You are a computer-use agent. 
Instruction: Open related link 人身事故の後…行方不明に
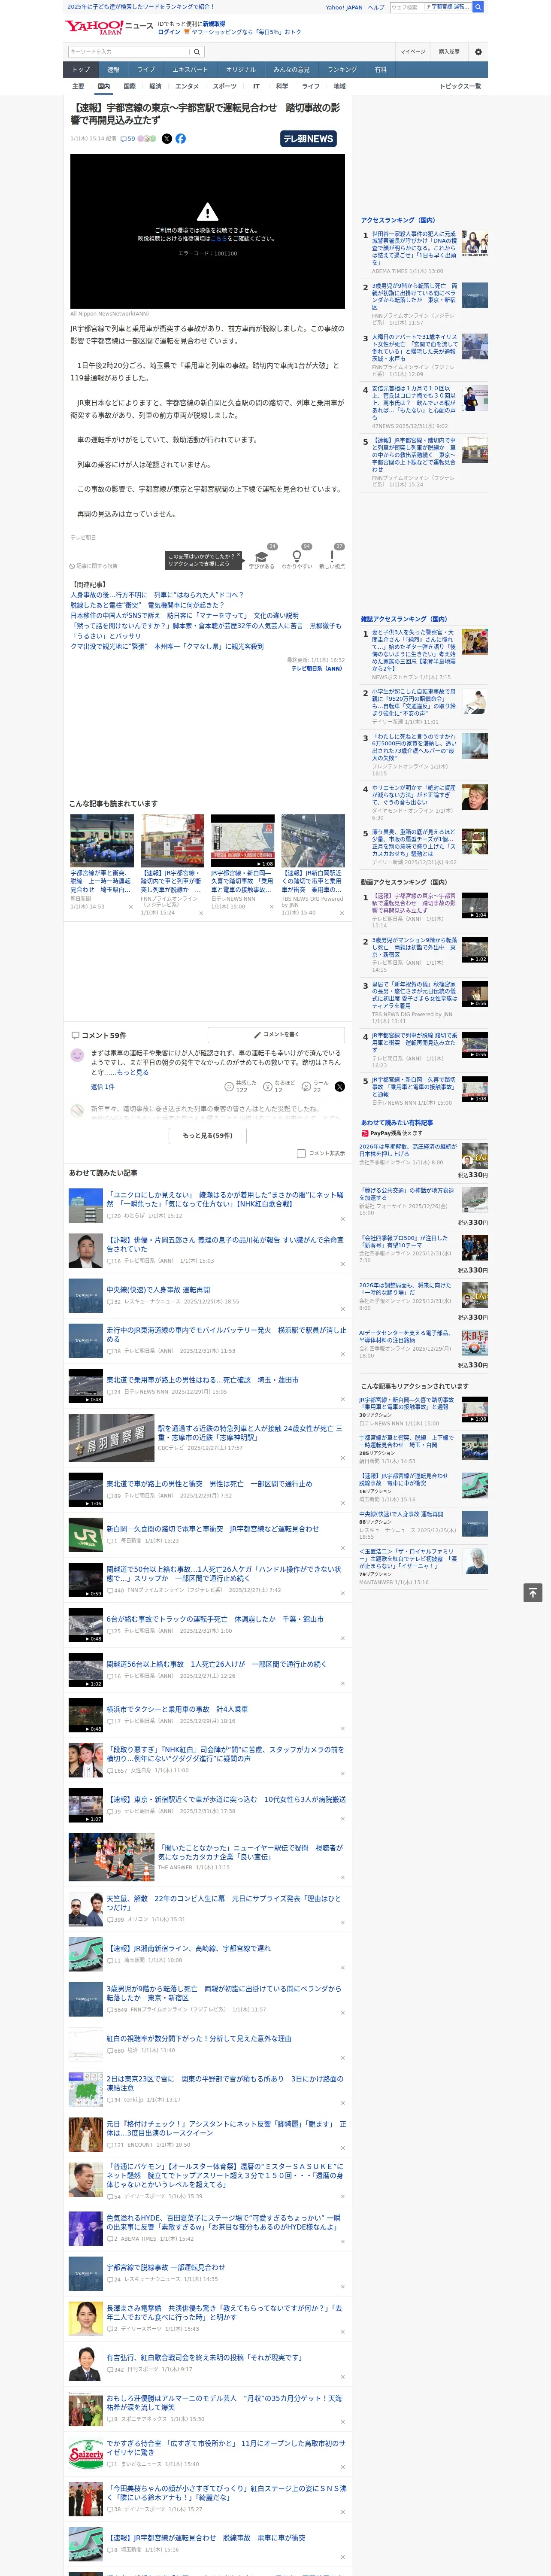coord(157,595)
